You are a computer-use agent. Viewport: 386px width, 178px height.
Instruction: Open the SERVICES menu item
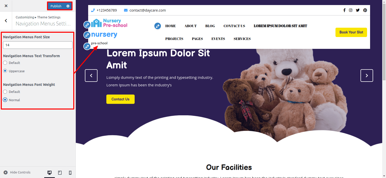pos(242,39)
